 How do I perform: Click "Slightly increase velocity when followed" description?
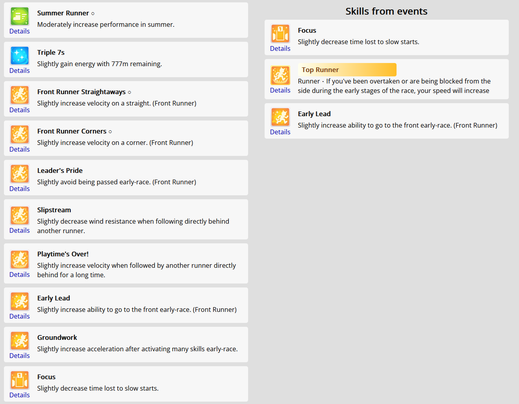click(x=137, y=270)
